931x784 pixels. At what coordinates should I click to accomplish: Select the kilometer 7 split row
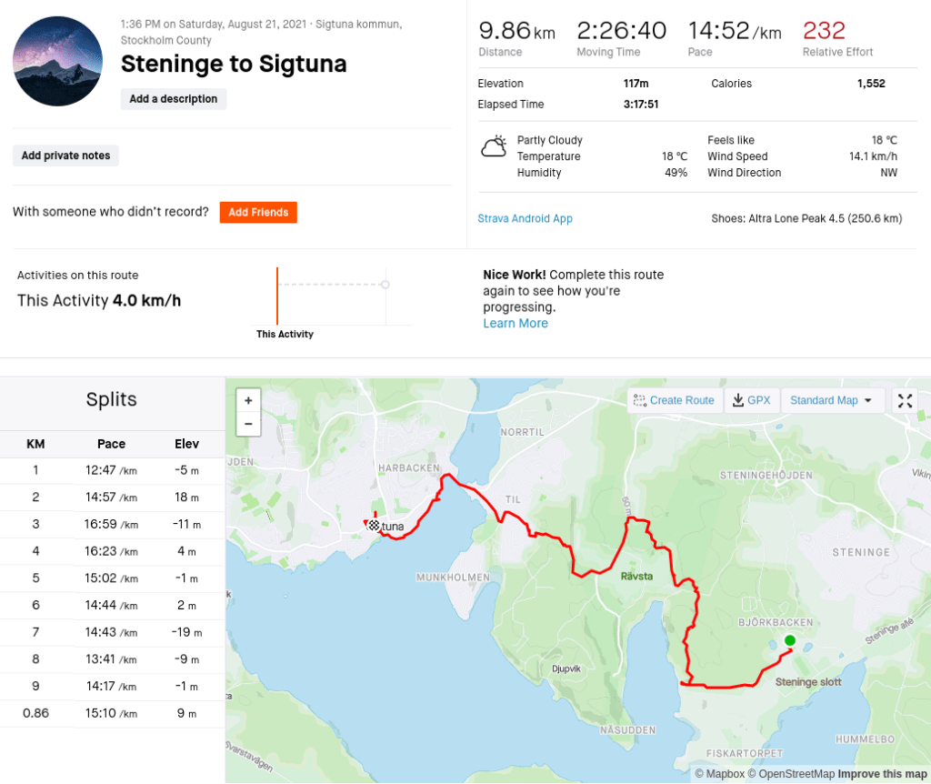[x=112, y=632]
